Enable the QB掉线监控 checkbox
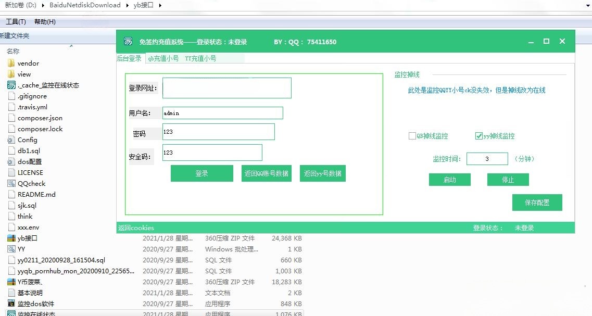The width and height of the screenshot is (592, 316). click(412, 135)
